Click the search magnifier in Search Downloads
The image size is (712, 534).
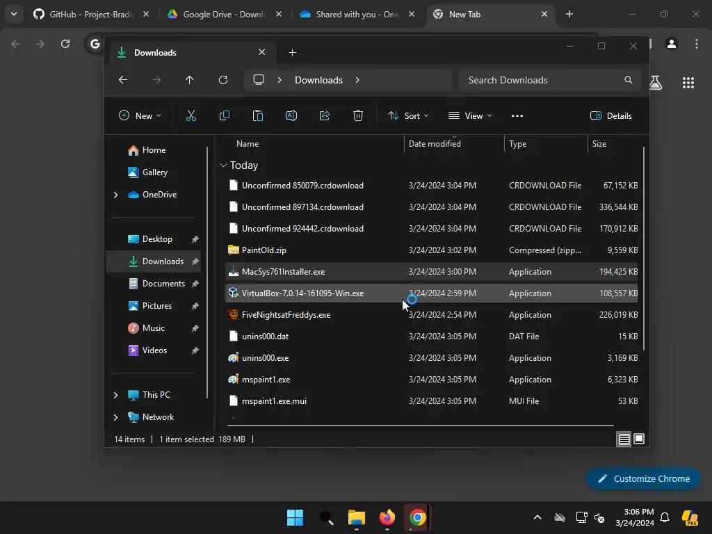[629, 80]
